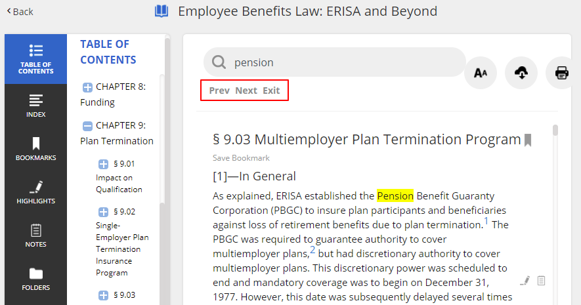
Task: Click the cloud download icon
Action: tap(521, 73)
